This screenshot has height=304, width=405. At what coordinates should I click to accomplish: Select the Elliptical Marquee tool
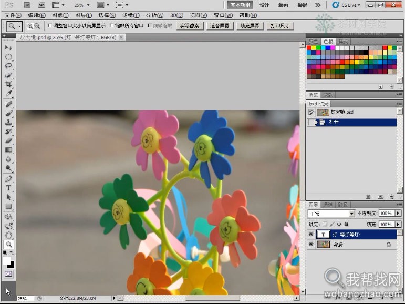click(8, 57)
